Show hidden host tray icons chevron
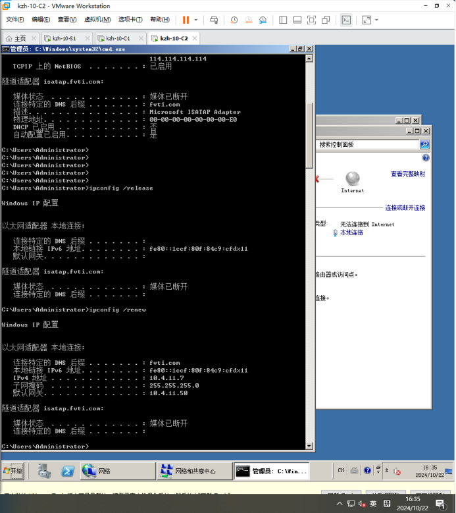 (340, 504)
